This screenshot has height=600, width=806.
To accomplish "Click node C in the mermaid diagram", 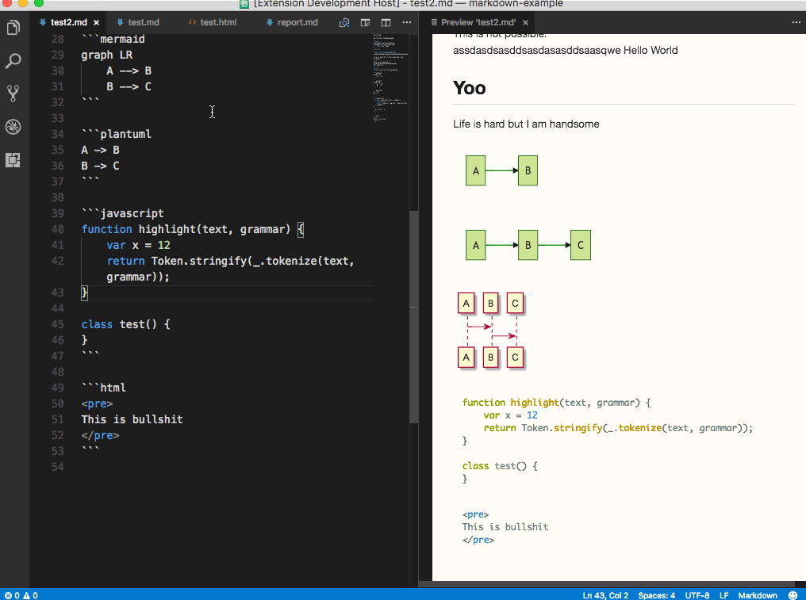I will click(581, 245).
